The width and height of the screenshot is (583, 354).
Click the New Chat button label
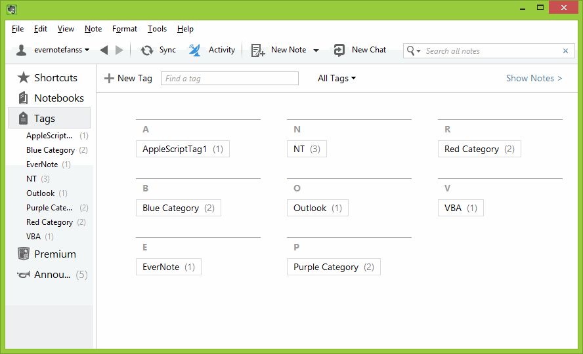pyautogui.click(x=369, y=50)
